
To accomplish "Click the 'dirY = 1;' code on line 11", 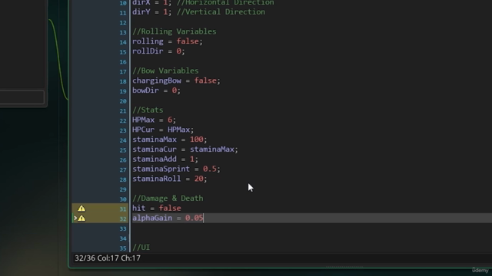I will point(152,12).
